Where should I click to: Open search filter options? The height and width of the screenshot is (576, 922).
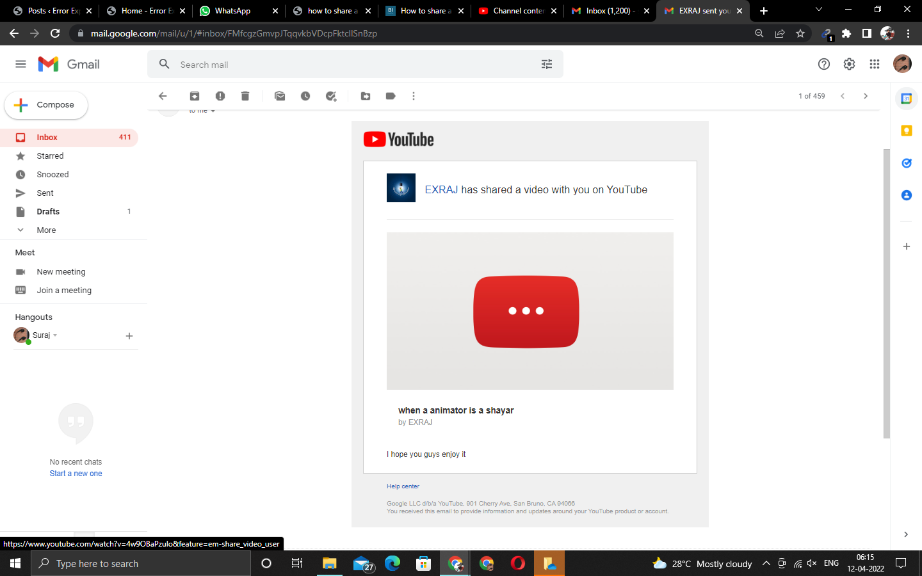click(x=546, y=64)
